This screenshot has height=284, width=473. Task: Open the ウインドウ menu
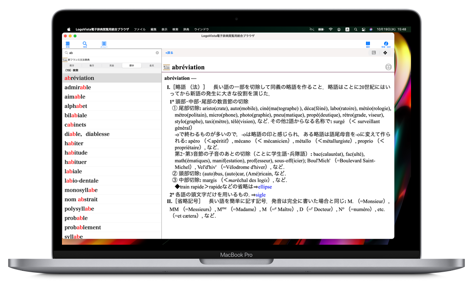(x=201, y=29)
